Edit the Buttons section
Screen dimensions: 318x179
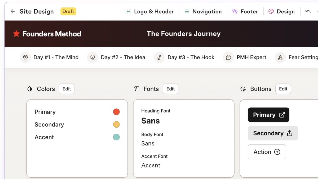(x=283, y=89)
